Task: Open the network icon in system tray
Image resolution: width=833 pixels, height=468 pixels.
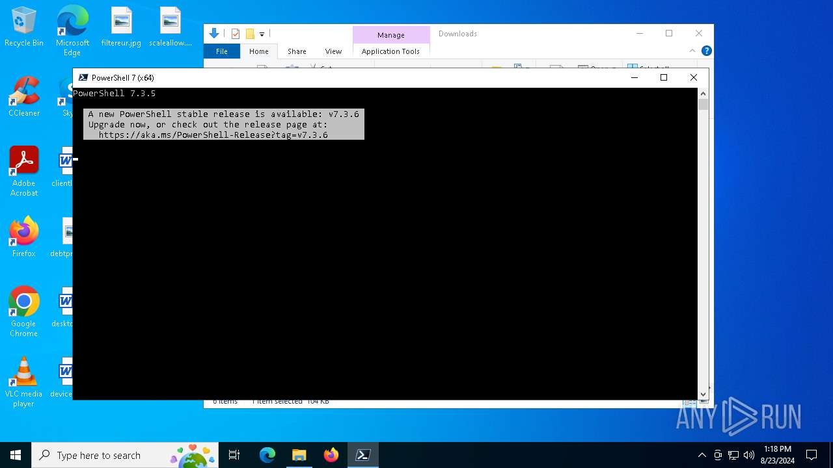Action: tap(733, 455)
